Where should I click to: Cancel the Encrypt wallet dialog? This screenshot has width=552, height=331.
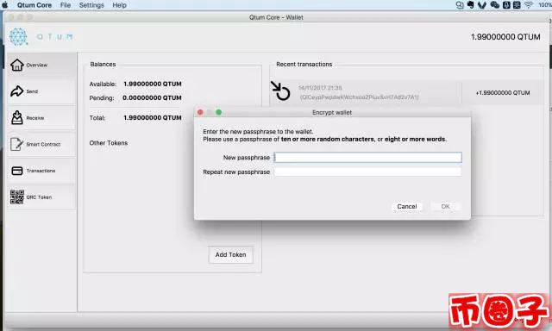(407, 207)
